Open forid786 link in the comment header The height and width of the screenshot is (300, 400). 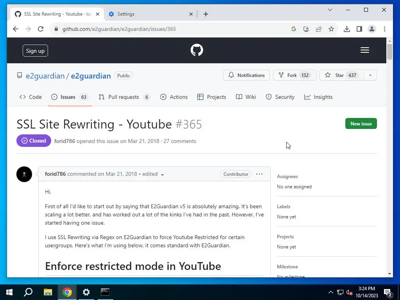point(55,174)
